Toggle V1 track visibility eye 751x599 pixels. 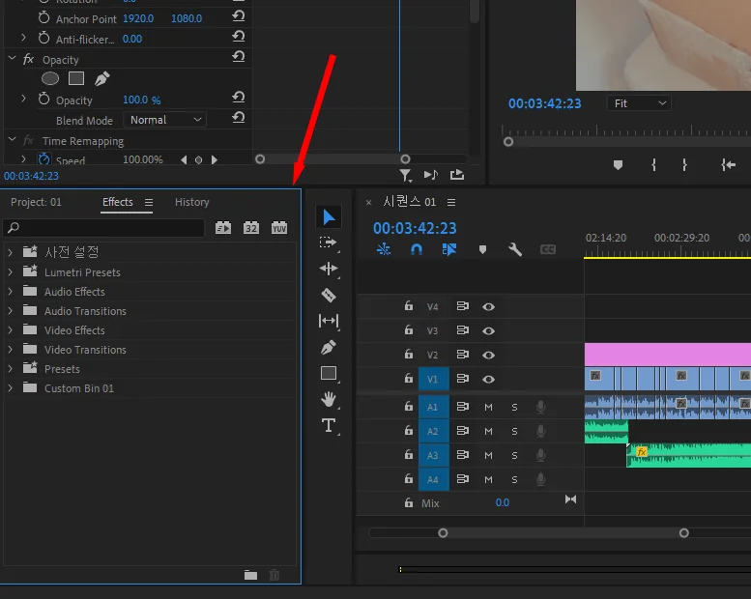tap(488, 380)
